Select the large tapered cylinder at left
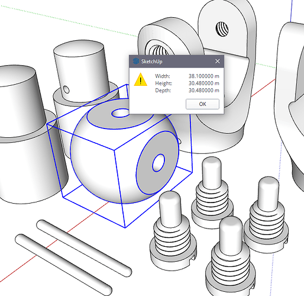Image resolution: width=304 pixels, height=296 pixels. coord(24,134)
